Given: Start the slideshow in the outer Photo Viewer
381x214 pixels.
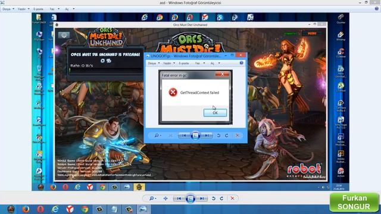Looking at the screenshot, I should tap(190, 199).
